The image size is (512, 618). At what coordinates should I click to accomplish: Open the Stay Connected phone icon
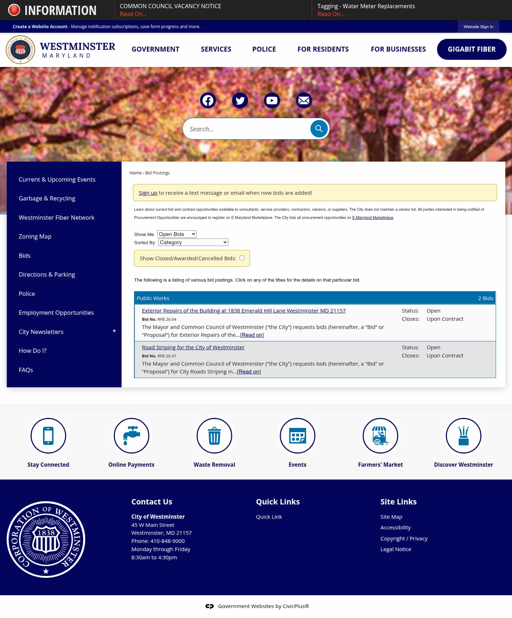48,436
